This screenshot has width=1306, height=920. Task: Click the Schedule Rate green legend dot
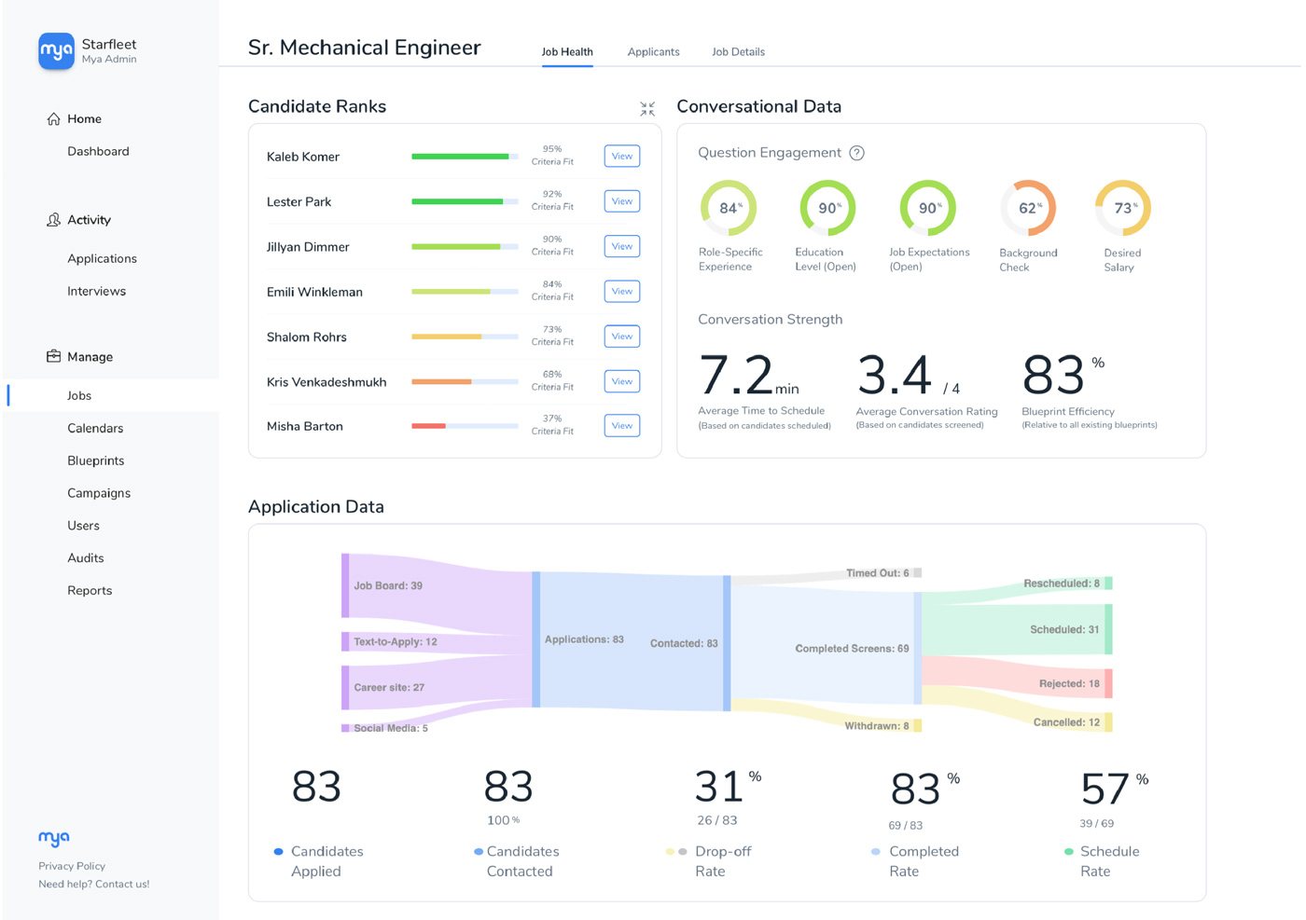[1068, 851]
